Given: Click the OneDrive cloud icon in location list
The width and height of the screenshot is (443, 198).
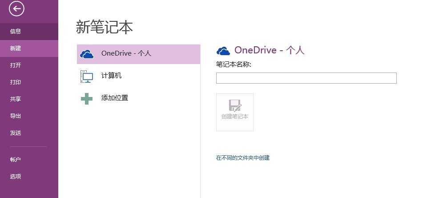Looking at the screenshot, I should pyautogui.click(x=87, y=54).
